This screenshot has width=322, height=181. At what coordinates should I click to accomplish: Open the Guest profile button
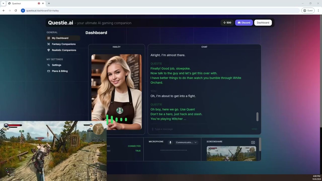point(308,11)
